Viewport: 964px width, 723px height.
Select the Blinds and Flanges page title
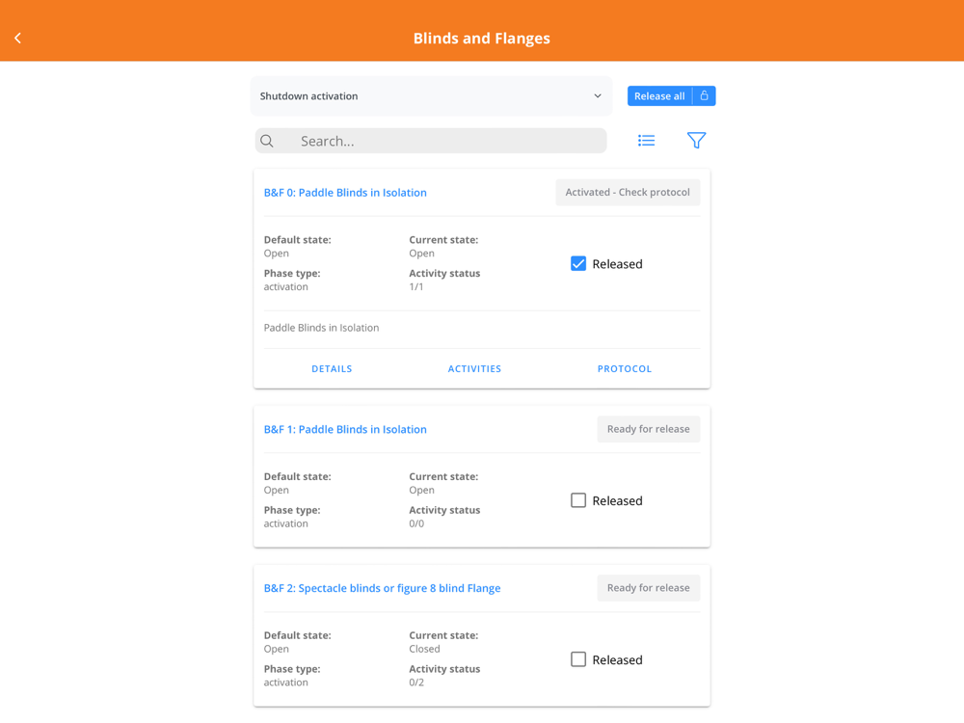pyautogui.click(x=481, y=39)
